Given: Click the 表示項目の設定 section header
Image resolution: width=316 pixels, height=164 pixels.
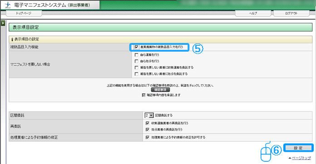Looking at the screenshot, I should pyautogui.click(x=27, y=39).
